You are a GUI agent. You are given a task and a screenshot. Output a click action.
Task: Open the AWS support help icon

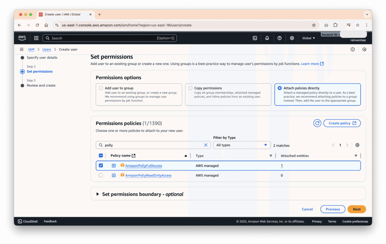(x=279, y=38)
